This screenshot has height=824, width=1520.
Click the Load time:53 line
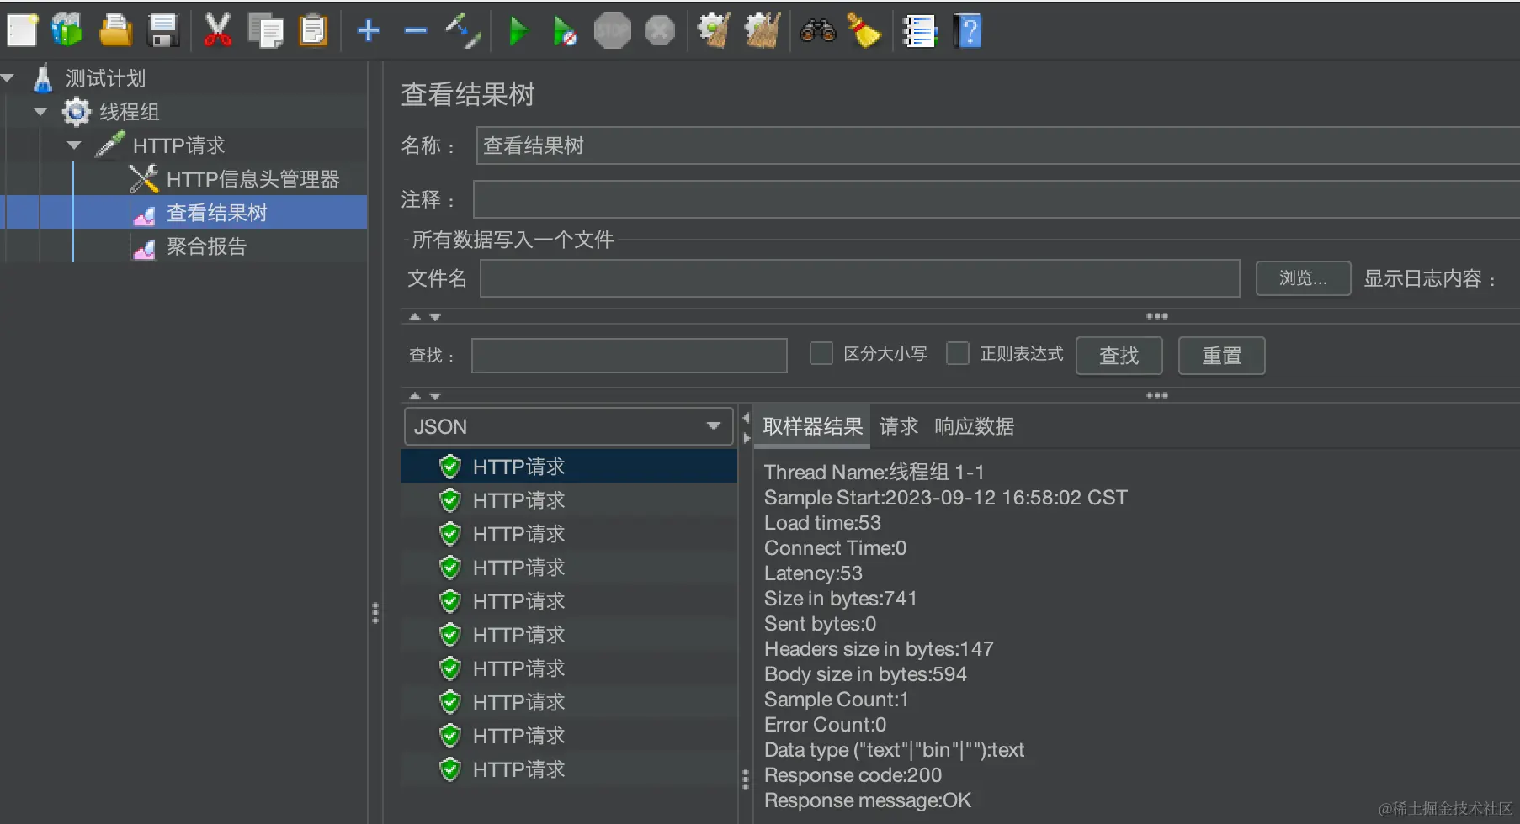pyautogui.click(x=822, y=523)
